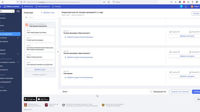Click the red adblock extension icon
Viewport: 200px width, 112px height.
tap(184, 2)
